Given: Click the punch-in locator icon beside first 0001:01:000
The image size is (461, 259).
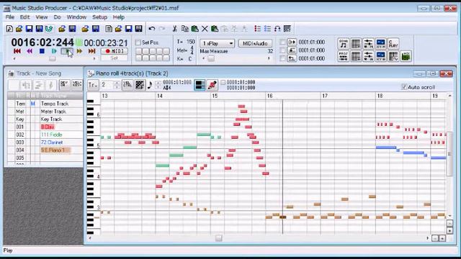Looking at the screenshot, I should [x=292, y=42].
